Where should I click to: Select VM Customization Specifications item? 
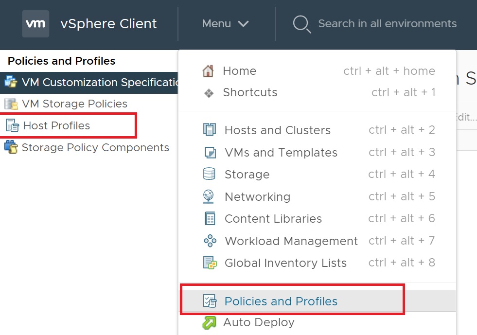[x=97, y=82]
